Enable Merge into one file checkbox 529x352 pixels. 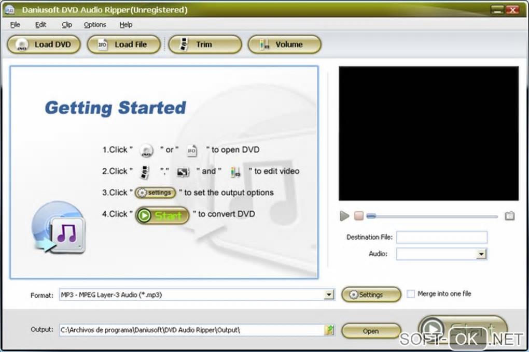411,294
